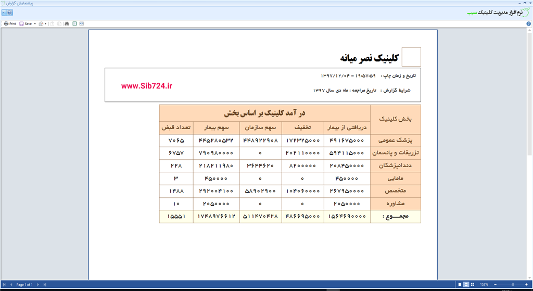Screen dimensions: 533x291
Task: Click the table title در آمد کلینیک بر اساس بخش
Action: (x=264, y=113)
